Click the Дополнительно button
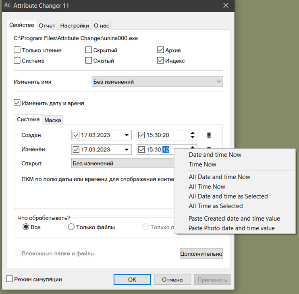 point(201,254)
